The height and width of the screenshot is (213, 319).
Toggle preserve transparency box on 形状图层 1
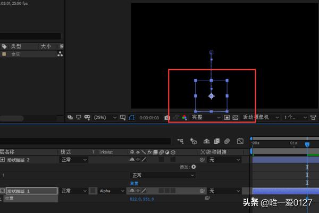93,191
